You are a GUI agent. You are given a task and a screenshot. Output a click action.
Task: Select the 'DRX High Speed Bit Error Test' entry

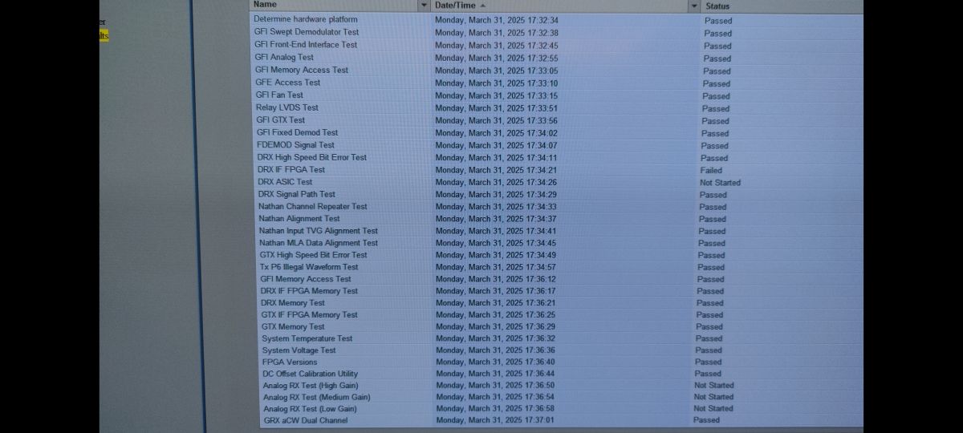point(312,157)
